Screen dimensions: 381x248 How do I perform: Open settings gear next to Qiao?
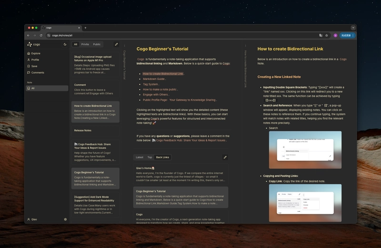pos(65,219)
